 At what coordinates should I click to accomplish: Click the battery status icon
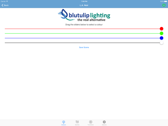[x=166, y=2]
